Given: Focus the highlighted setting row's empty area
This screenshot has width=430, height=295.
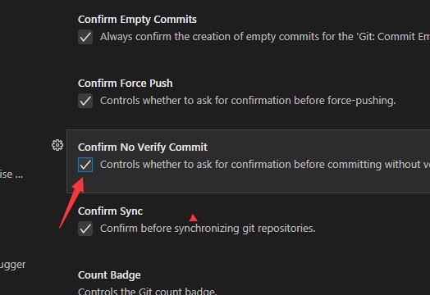Looking at the screenshot, I should tap(247, 183).
